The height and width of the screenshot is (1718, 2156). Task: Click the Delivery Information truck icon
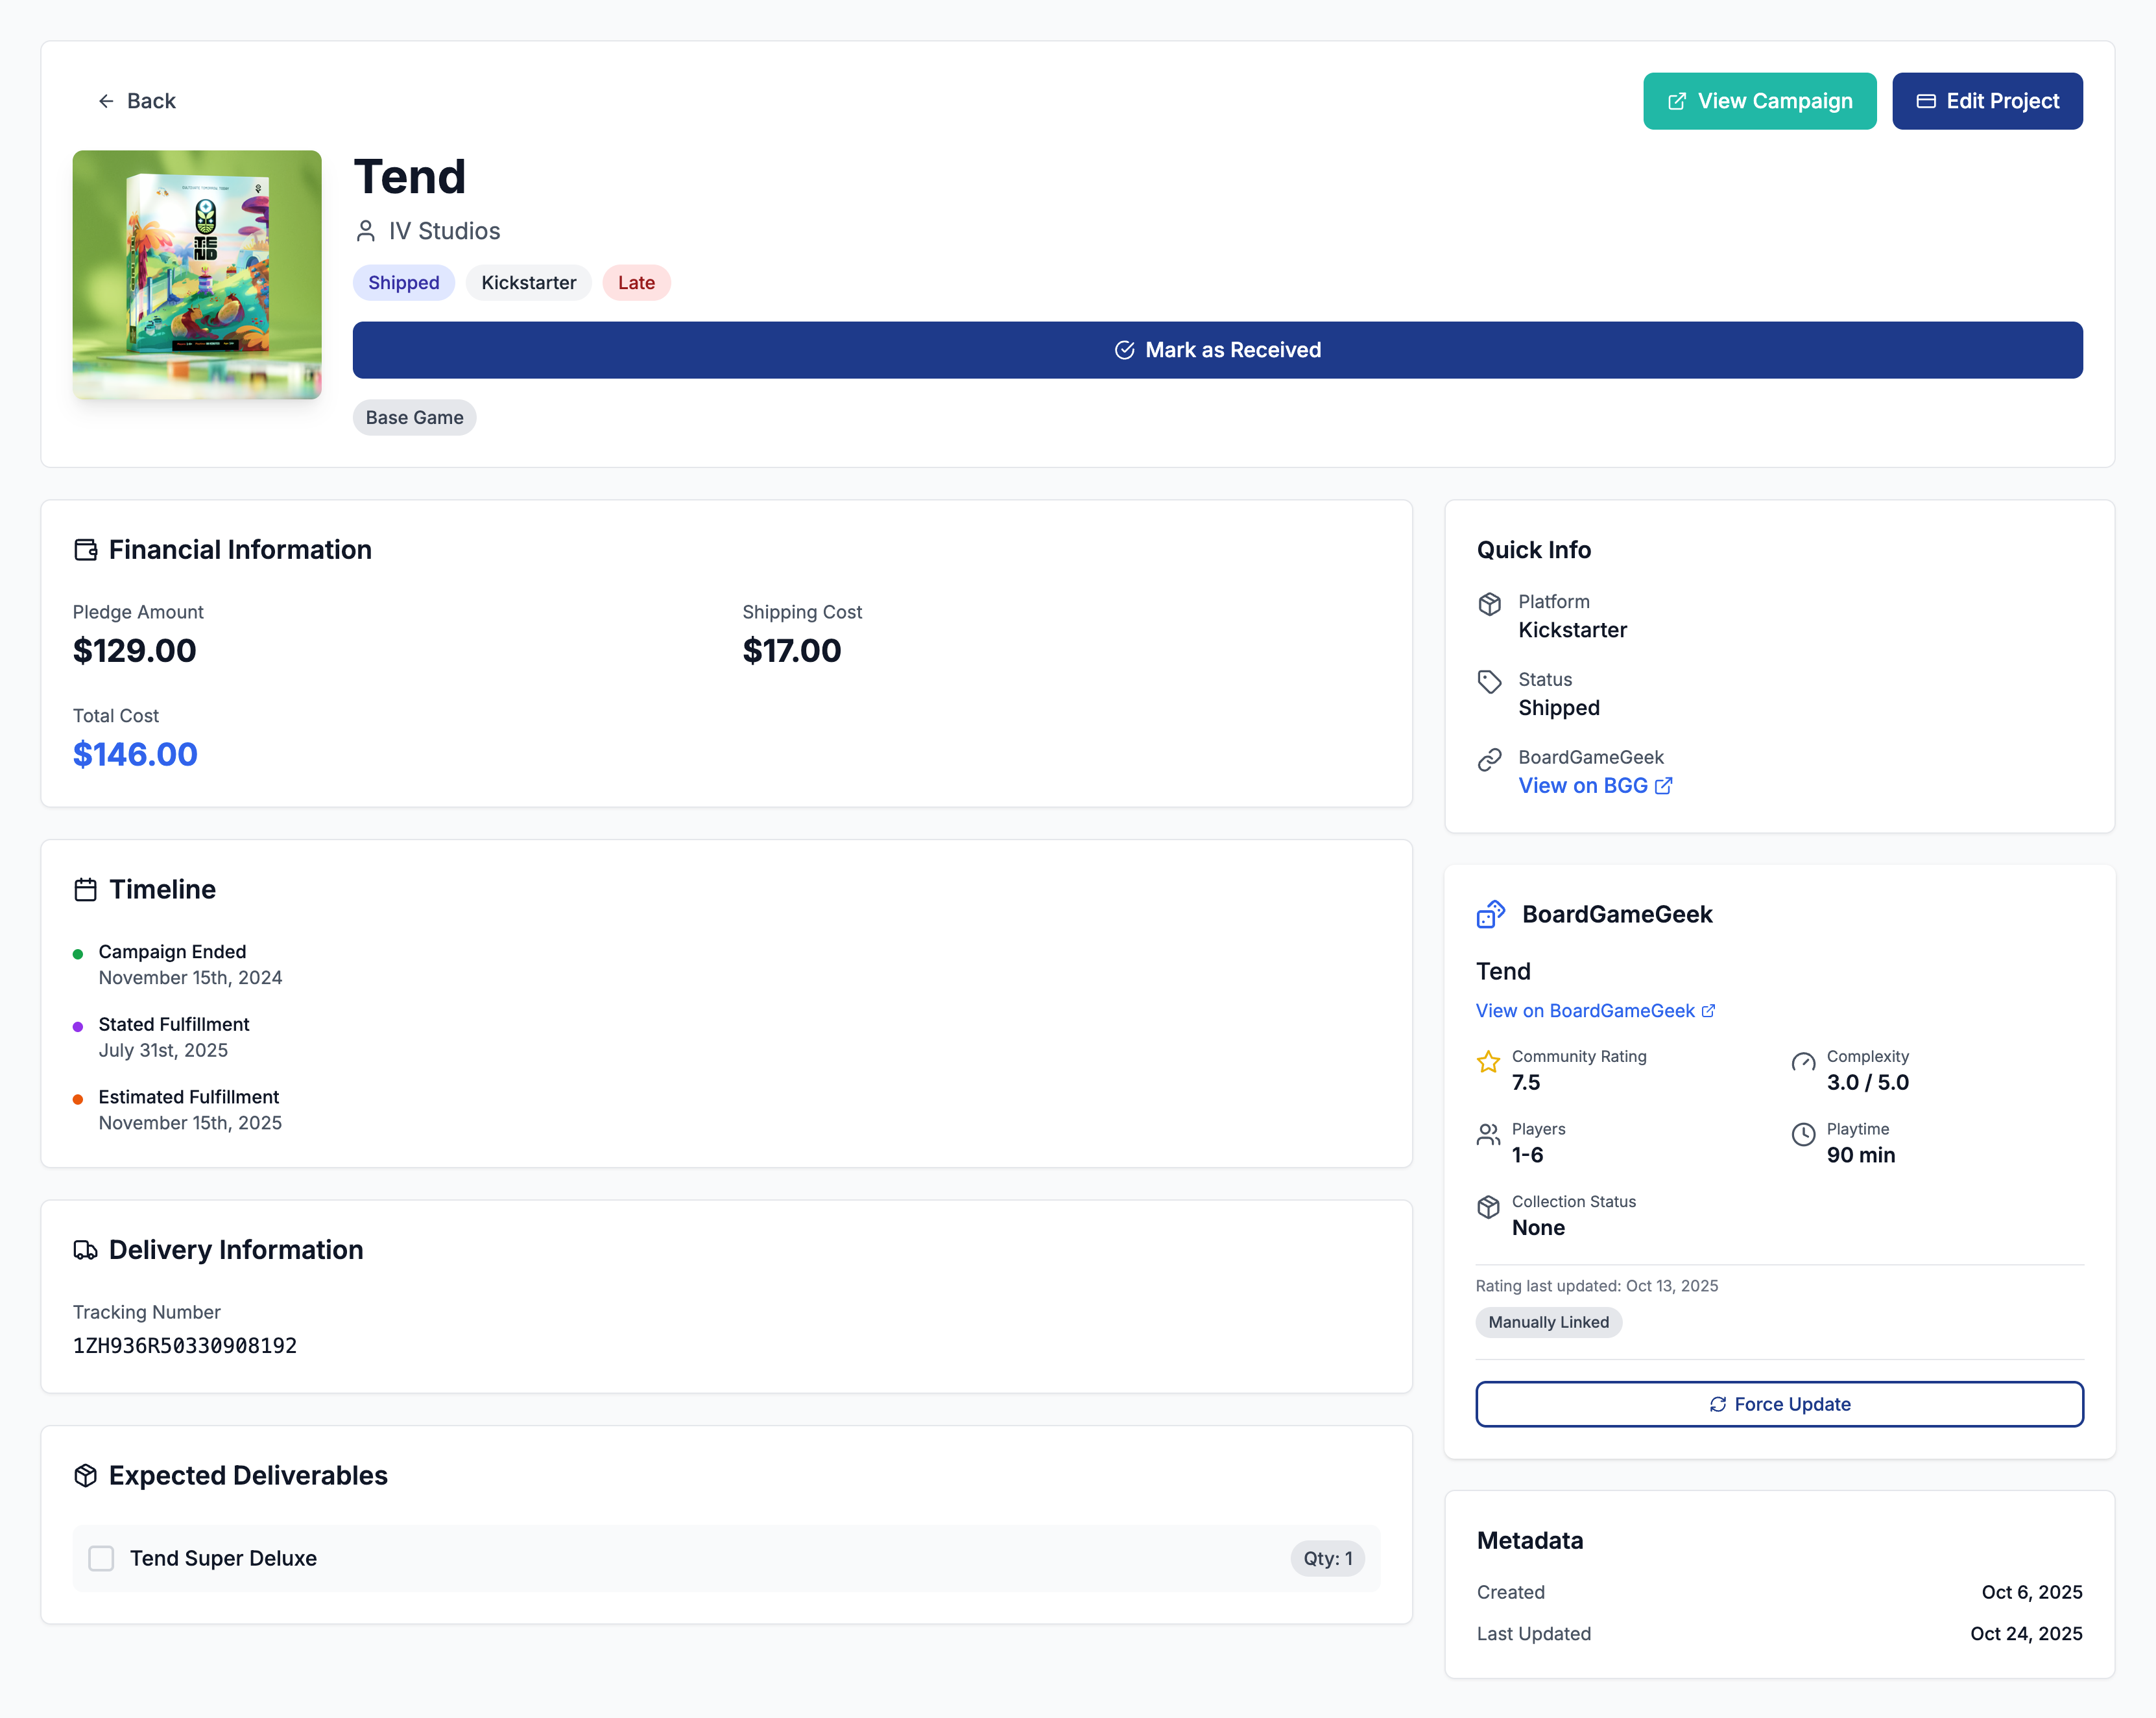coord(85,1249)
